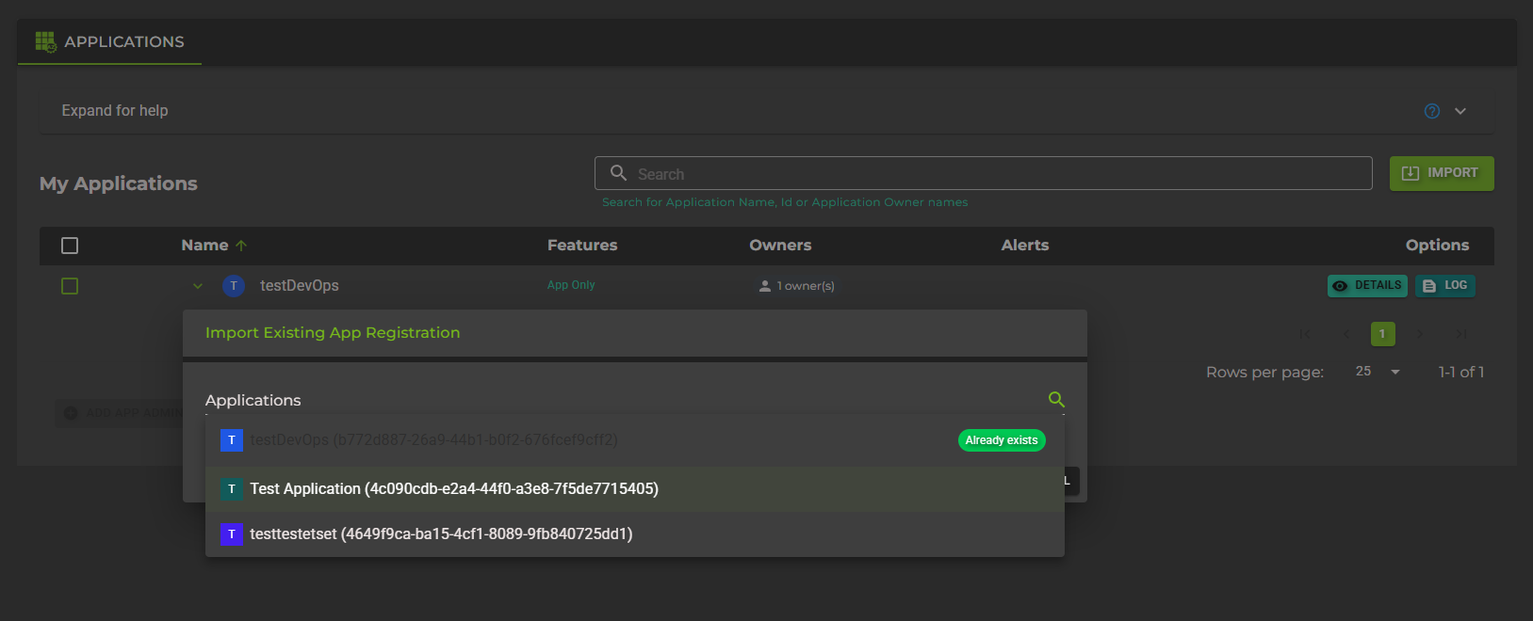Check the testDevOps row checkbox

pyautogui.click(x=70, y=286)
